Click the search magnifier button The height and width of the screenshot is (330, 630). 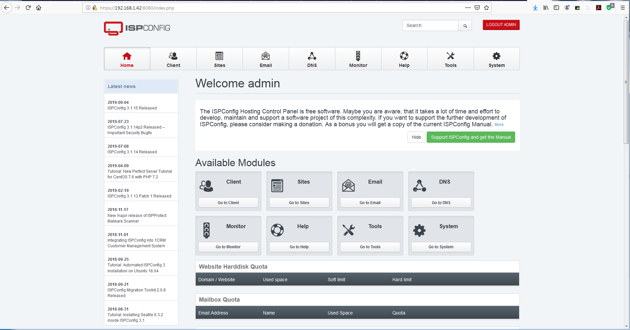coord(465,25)
